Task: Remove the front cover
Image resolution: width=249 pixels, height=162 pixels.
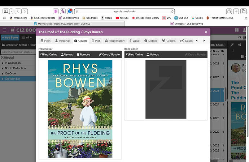Action: coord(83,55)
